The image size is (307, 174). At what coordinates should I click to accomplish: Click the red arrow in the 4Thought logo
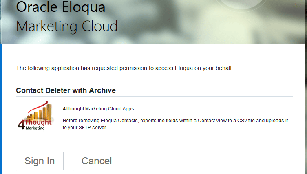click(38, 108)
